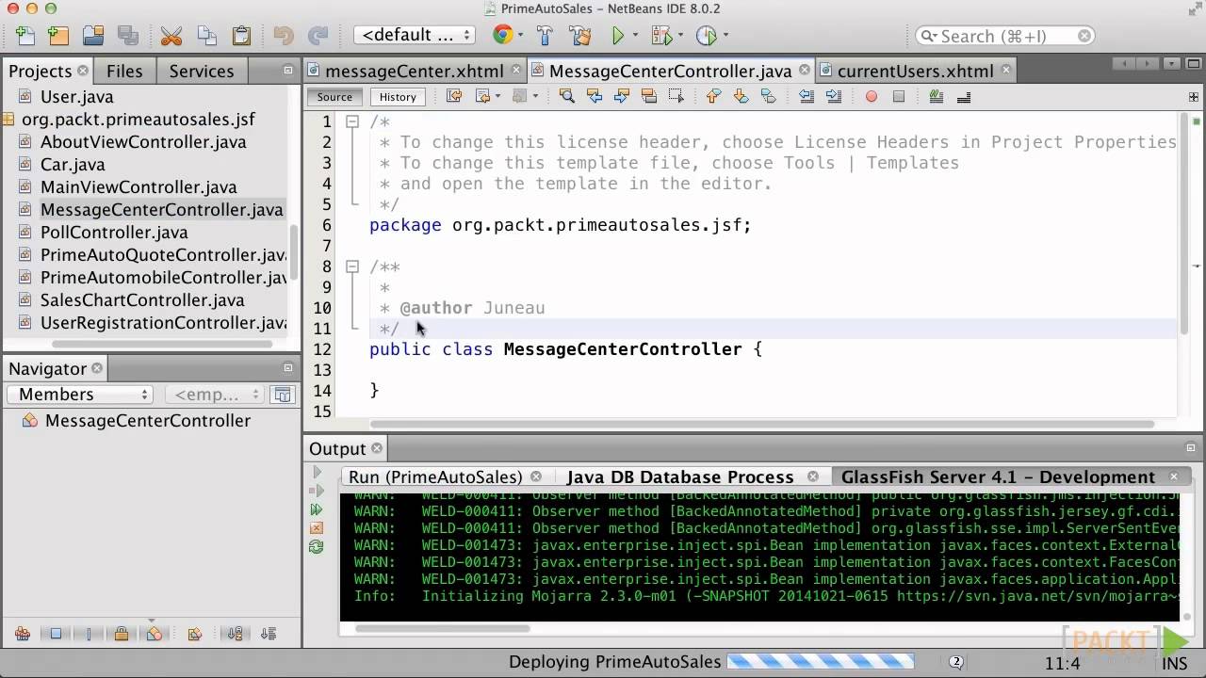1206x678 pixels.
Task: Open the project configuration dropdown showing default
Action: pyautogui.click(x=414, y=36)
